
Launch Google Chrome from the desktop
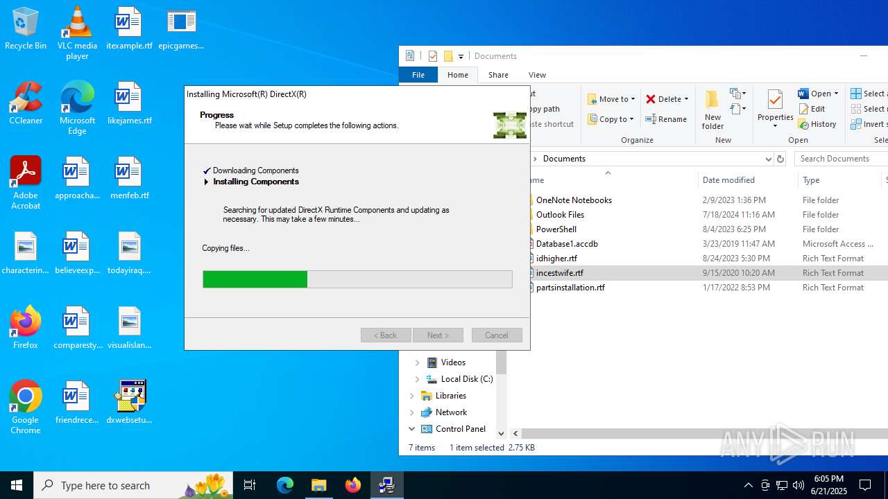[x=26, y=408]
